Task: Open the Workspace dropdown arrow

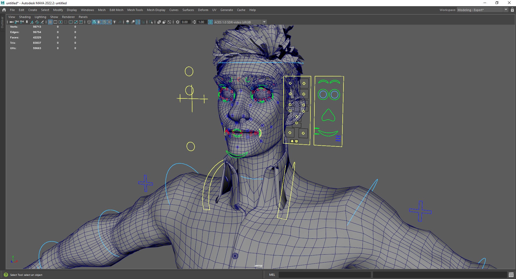Action: pos(506,10)
